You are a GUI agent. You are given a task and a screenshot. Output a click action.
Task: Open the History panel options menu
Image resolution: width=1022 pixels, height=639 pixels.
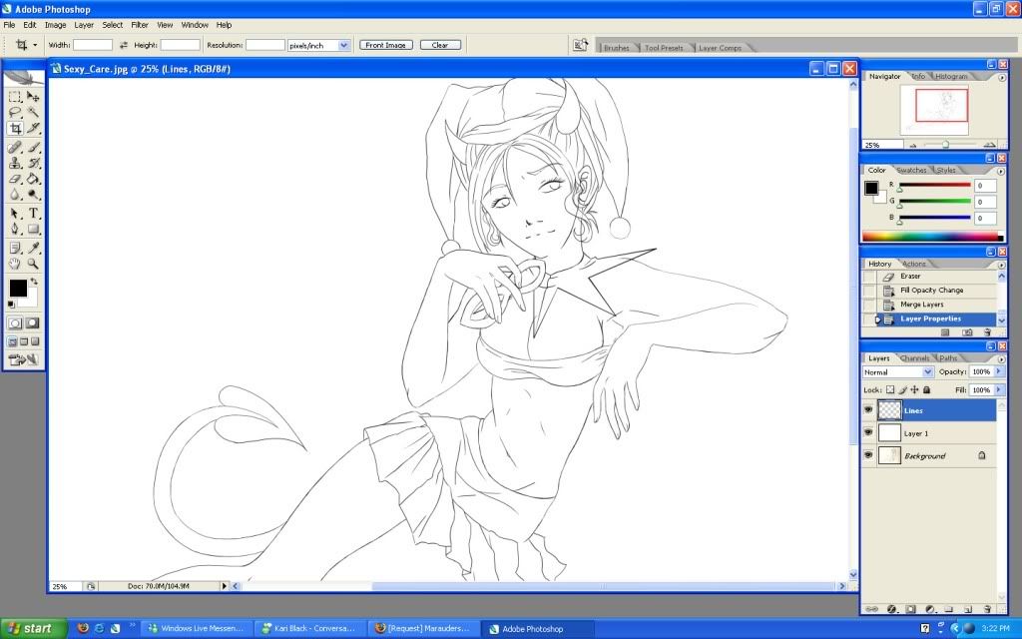pyautogui.click(x=1001, y=265)
